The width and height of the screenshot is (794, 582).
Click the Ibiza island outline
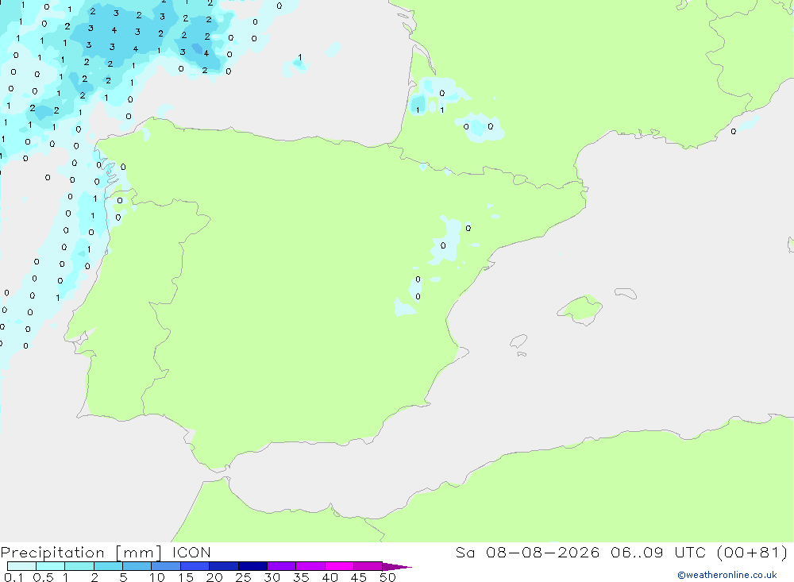point(518,341)
